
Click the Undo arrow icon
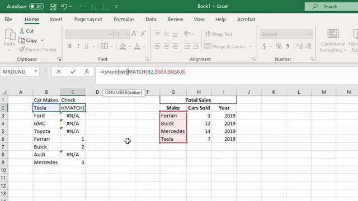pos(64,7)
